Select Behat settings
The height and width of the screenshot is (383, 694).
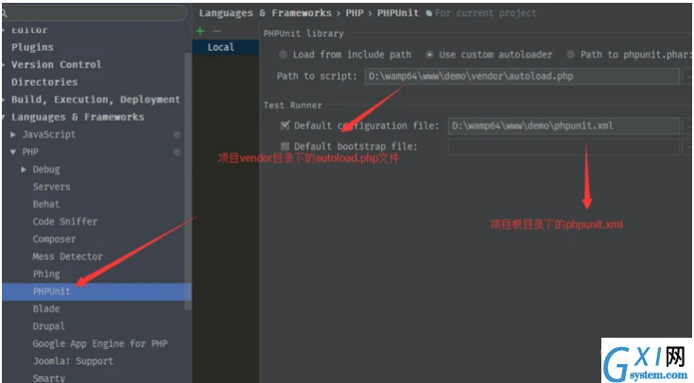click(x=46, y=204)
